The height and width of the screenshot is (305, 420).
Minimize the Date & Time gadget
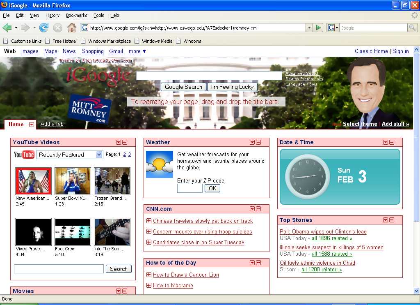392,142
